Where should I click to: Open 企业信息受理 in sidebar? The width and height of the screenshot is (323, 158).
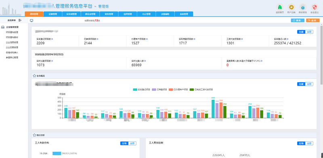(12, 42)
